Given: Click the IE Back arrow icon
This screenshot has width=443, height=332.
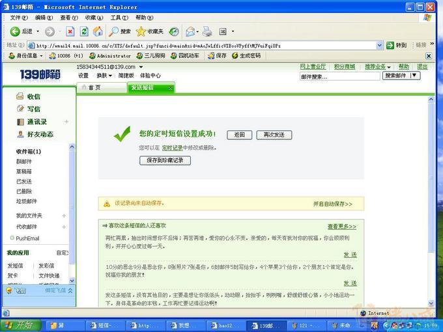Looking at the screenshot, I should pos(15,31).
